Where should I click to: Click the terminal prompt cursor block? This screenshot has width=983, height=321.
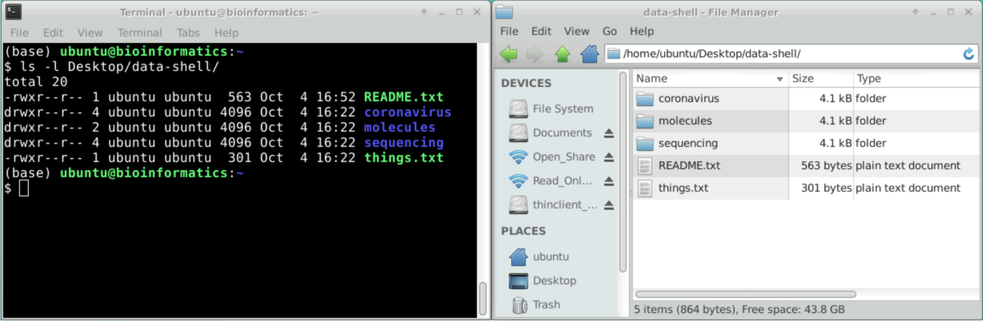[x=24, y=188]
